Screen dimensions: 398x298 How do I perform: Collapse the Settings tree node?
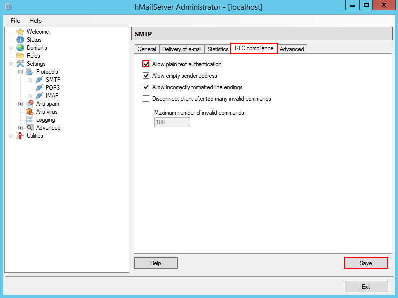click(11, 64)
